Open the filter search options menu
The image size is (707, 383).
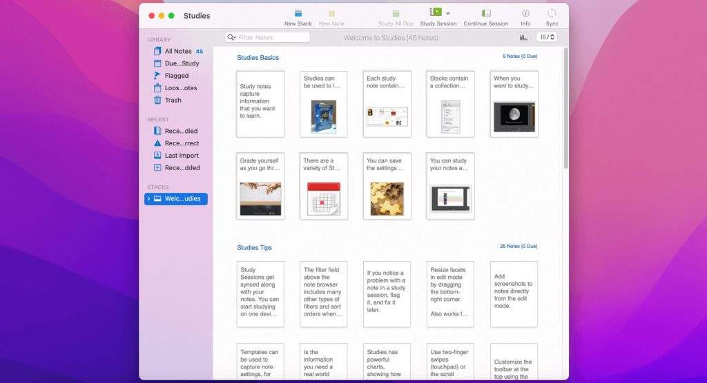pyautogui.click(x=232, y=37)
